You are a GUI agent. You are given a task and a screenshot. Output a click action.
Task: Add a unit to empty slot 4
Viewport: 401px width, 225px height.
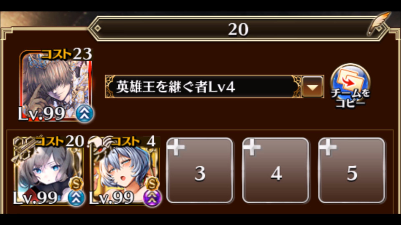(276, 170)
